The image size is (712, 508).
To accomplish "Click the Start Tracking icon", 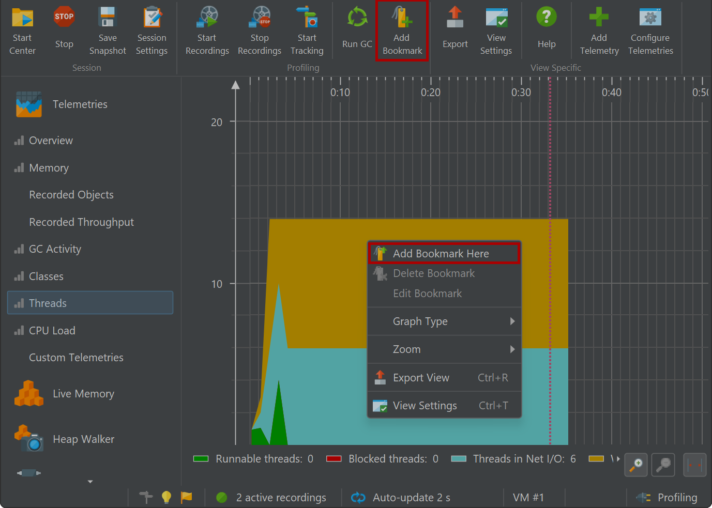I will coord(307,18).
